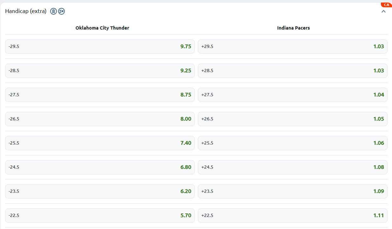Choose Pacers +22.5 at 1.11

tap(293, 215)
